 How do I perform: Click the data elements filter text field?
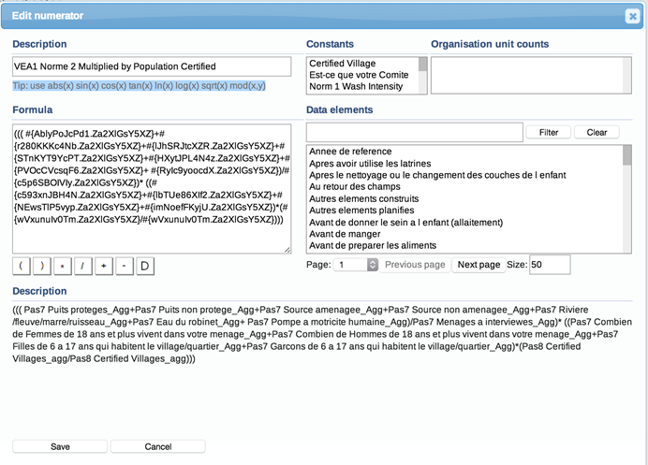click(414, 133)
